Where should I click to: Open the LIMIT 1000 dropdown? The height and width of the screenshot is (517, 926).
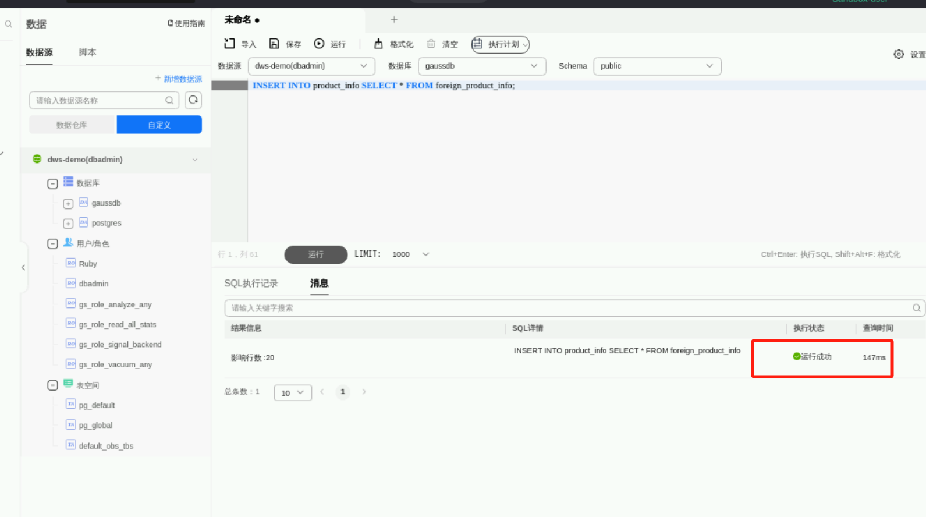pyautogui.click(x=410, y=254)
